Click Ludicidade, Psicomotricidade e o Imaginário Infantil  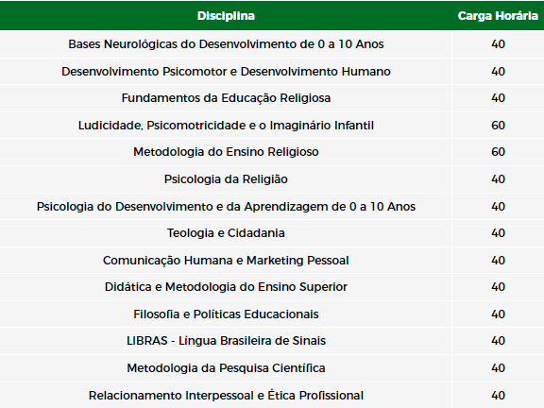tap(226, 125)
